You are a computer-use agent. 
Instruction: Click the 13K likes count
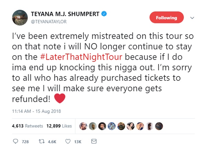pos(78,142)
